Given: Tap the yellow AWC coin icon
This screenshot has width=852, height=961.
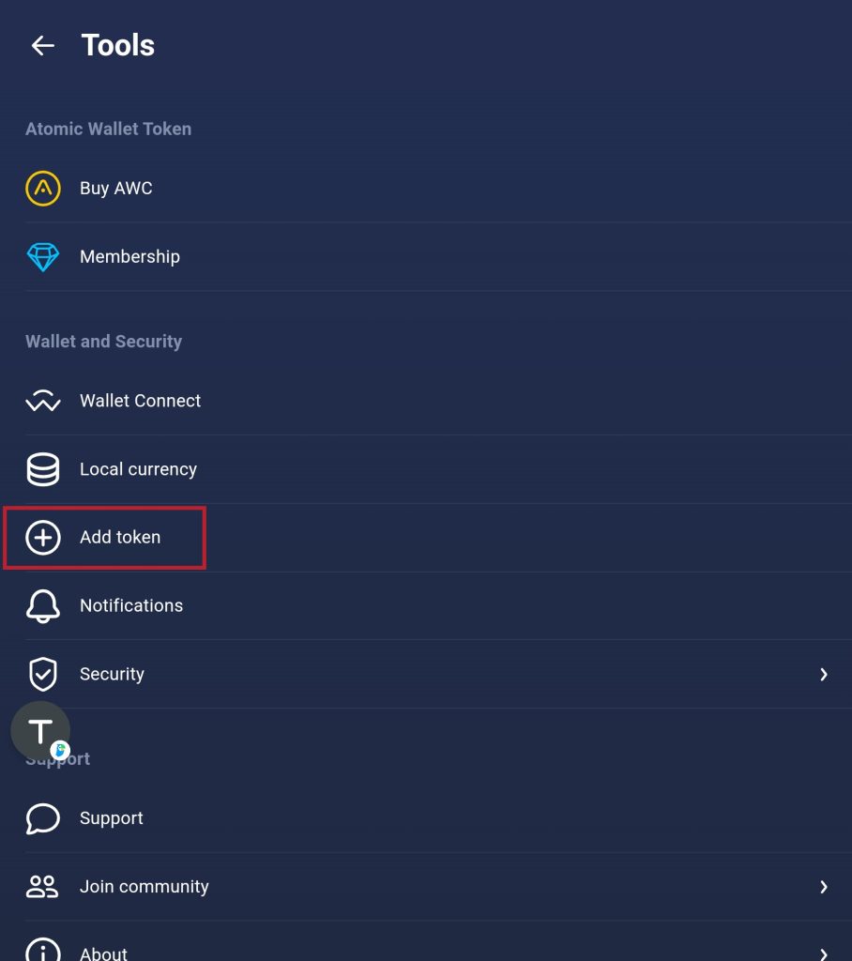Looking at the screenshot, I should point(43,188).
